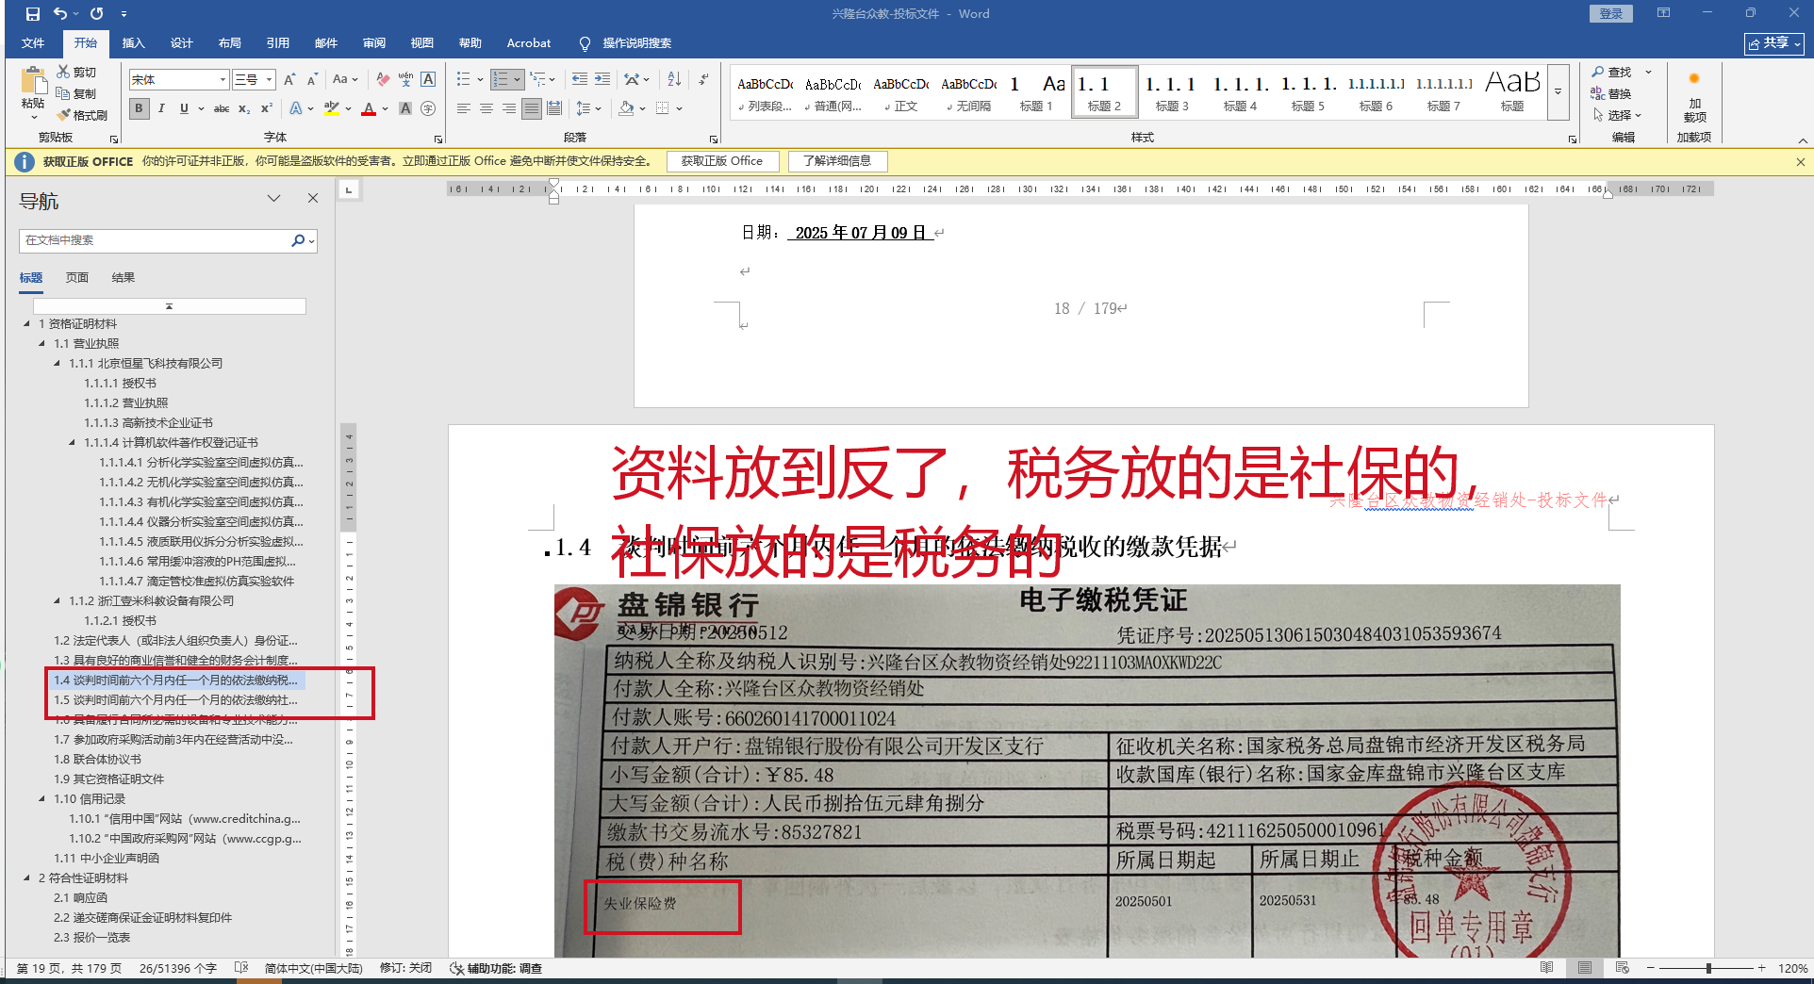Screen dimensions: 1814x984
Task: Show the 结果 tab in the navigation pane
Action: [124, 278]
